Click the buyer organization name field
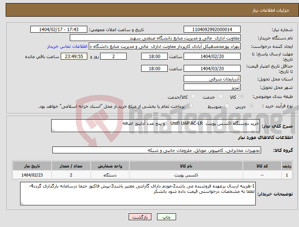The image size is (299, 227). (155, 38)
